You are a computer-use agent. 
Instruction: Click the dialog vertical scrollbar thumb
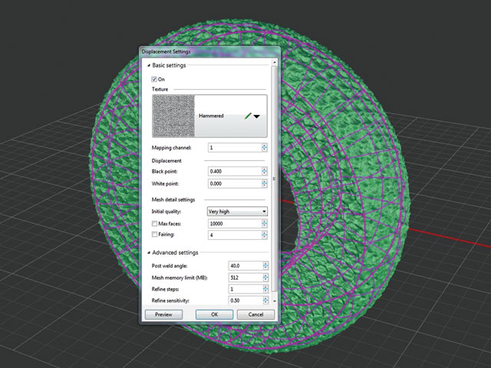(275, 179)
